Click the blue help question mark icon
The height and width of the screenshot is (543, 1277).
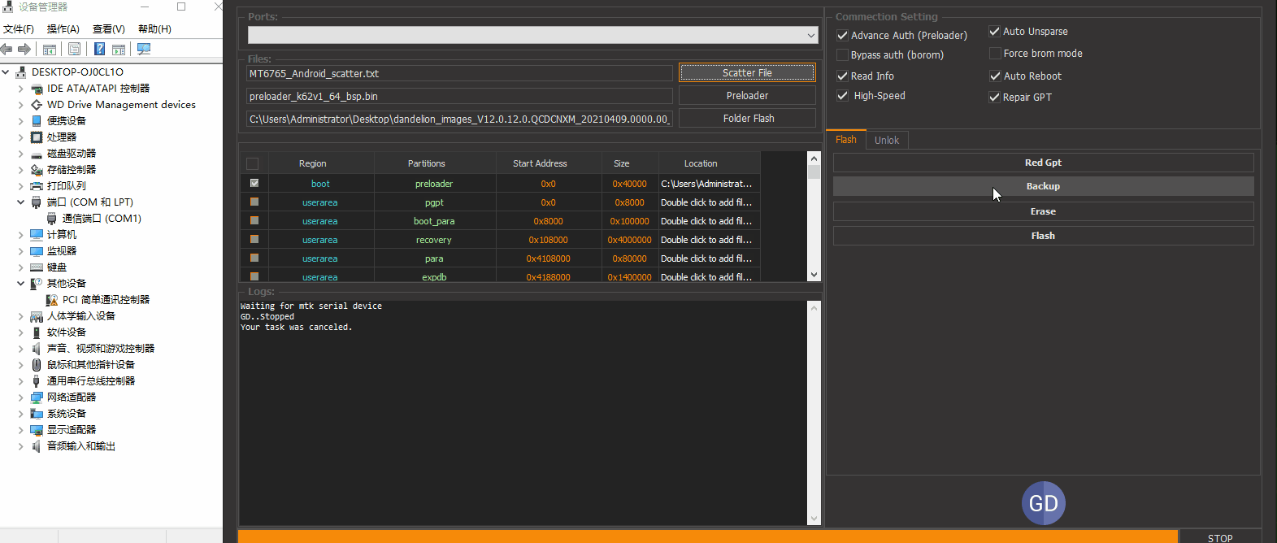(99, 50)
